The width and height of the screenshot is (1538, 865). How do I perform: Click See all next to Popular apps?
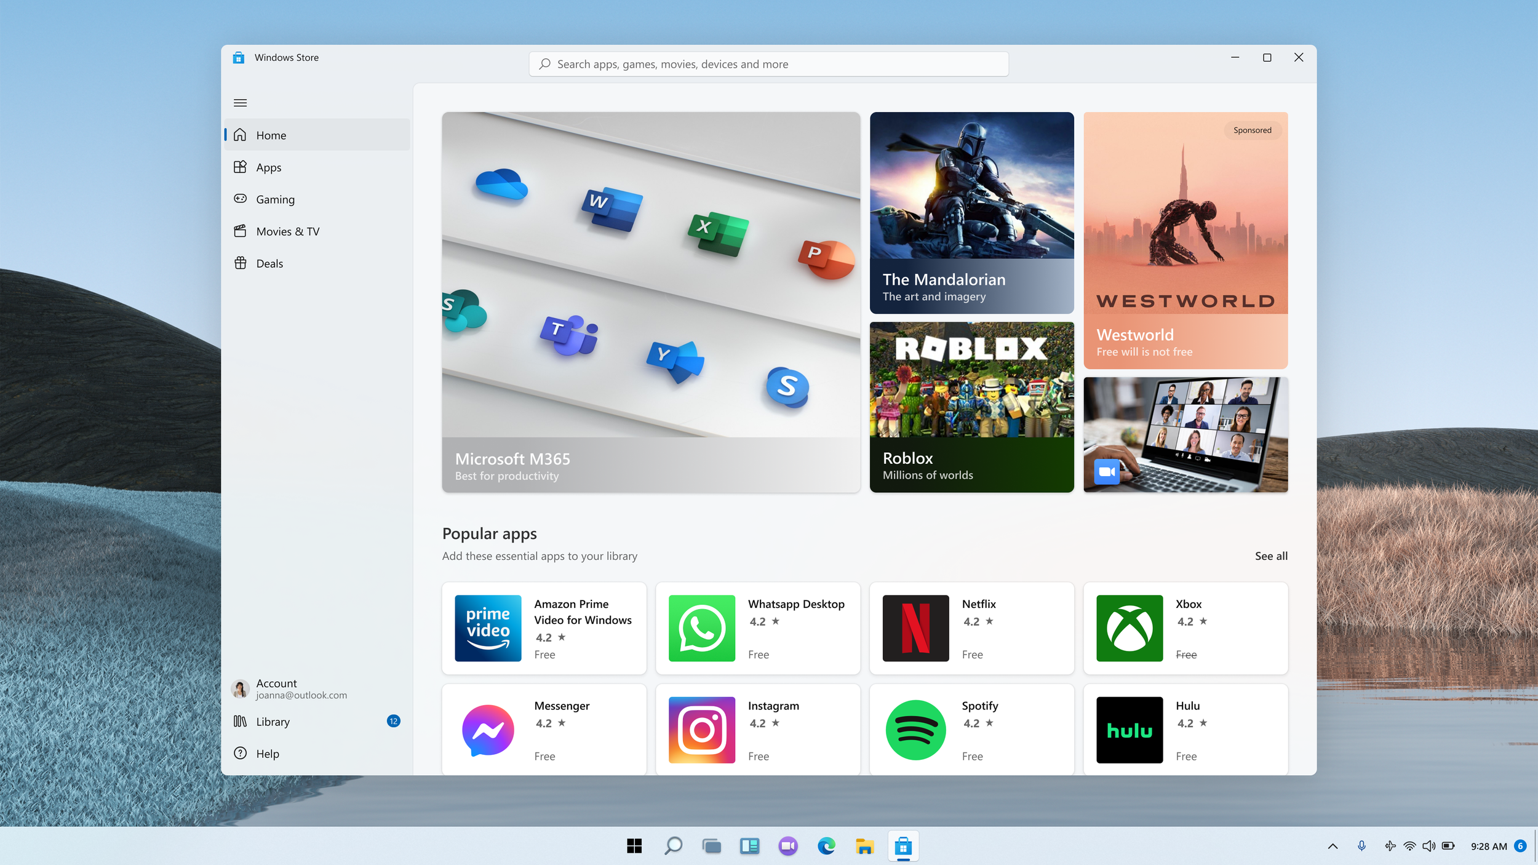1271,556
